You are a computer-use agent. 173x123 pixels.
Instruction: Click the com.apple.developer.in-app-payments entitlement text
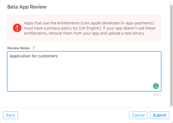point(117,23)
